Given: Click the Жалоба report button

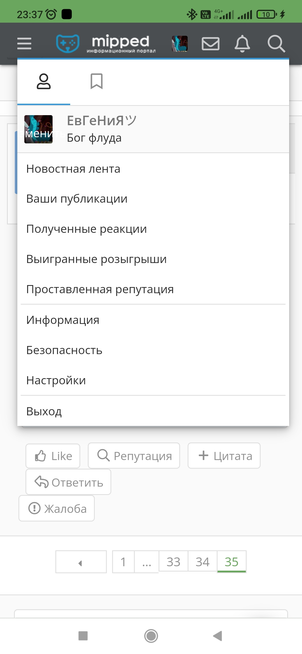Looking at the screenshot, I should click(x=57, y=508).
